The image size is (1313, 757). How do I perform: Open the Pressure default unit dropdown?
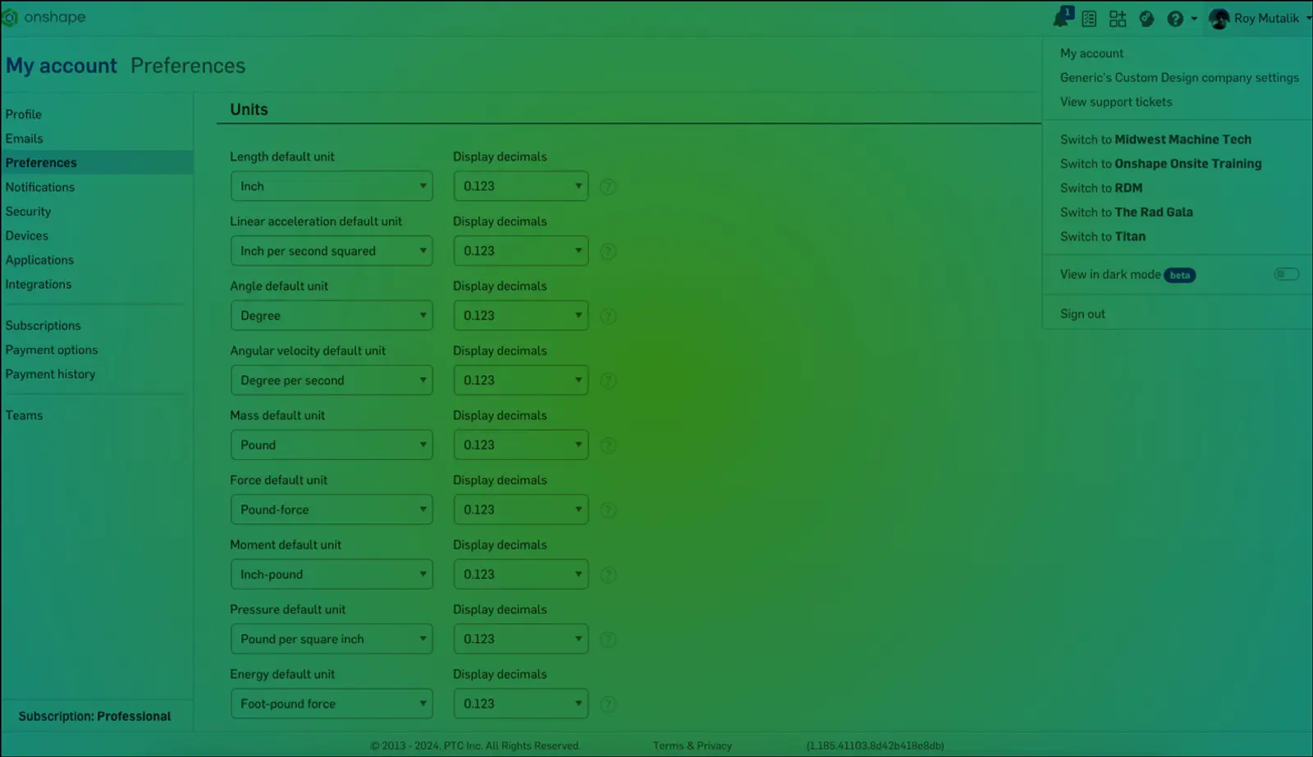(332, 639)
